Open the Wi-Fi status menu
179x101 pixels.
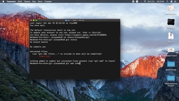coord(145,1)
